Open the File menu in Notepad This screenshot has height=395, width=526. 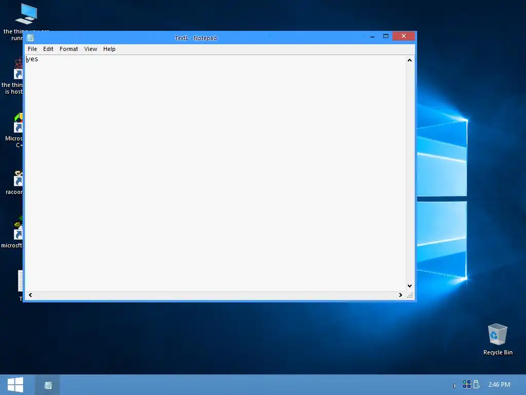pos(32,49)
